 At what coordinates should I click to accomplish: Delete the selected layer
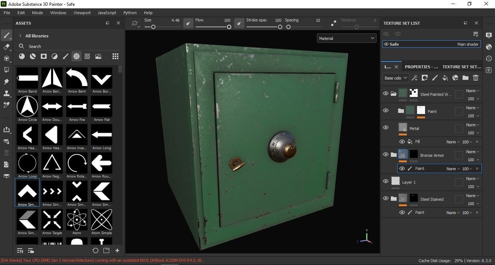coord(476,78)
